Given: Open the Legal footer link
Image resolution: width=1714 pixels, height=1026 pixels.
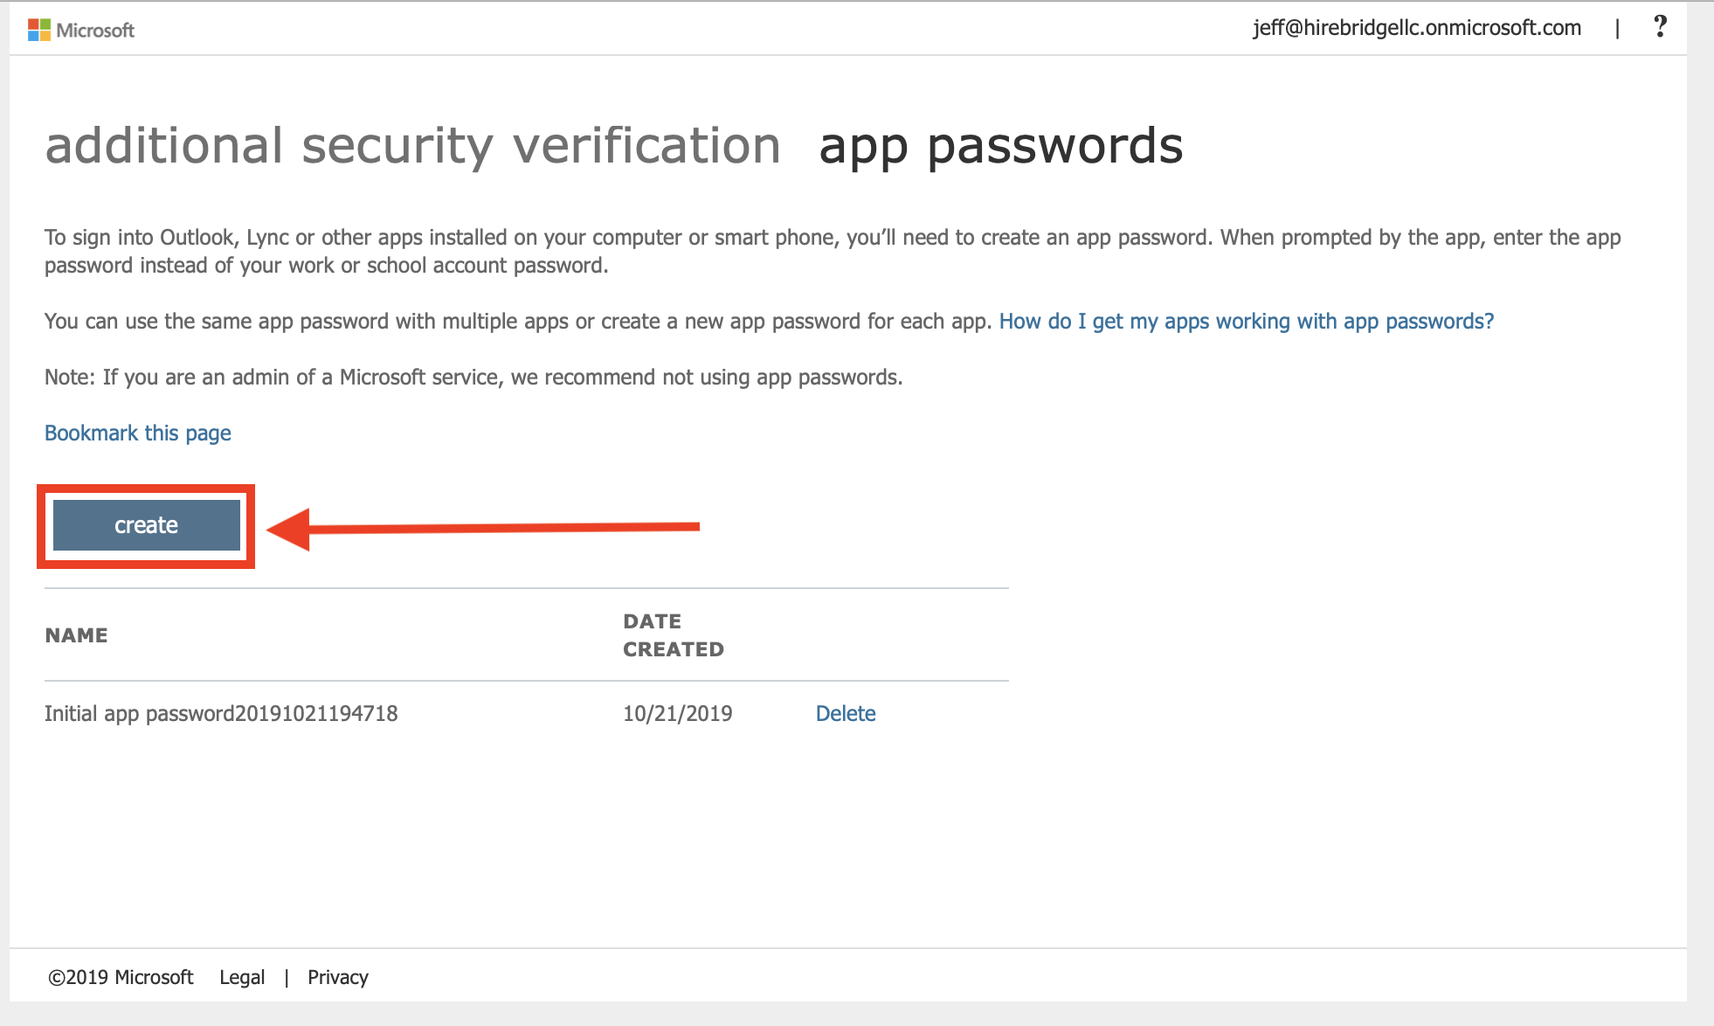Looking at the screenshot, I should pos(242,977).
